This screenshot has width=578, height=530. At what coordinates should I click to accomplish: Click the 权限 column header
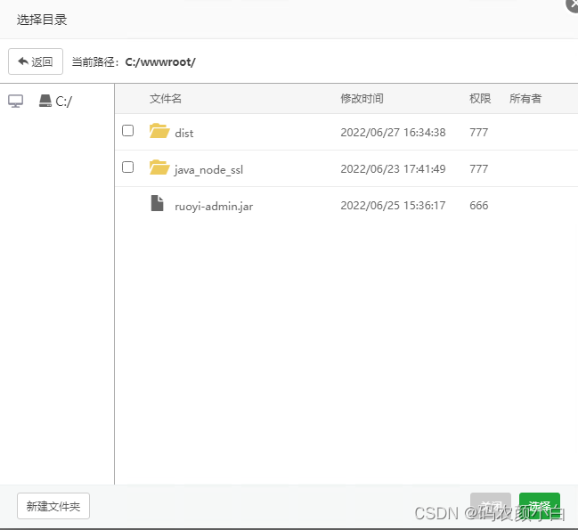pos(480,98)
